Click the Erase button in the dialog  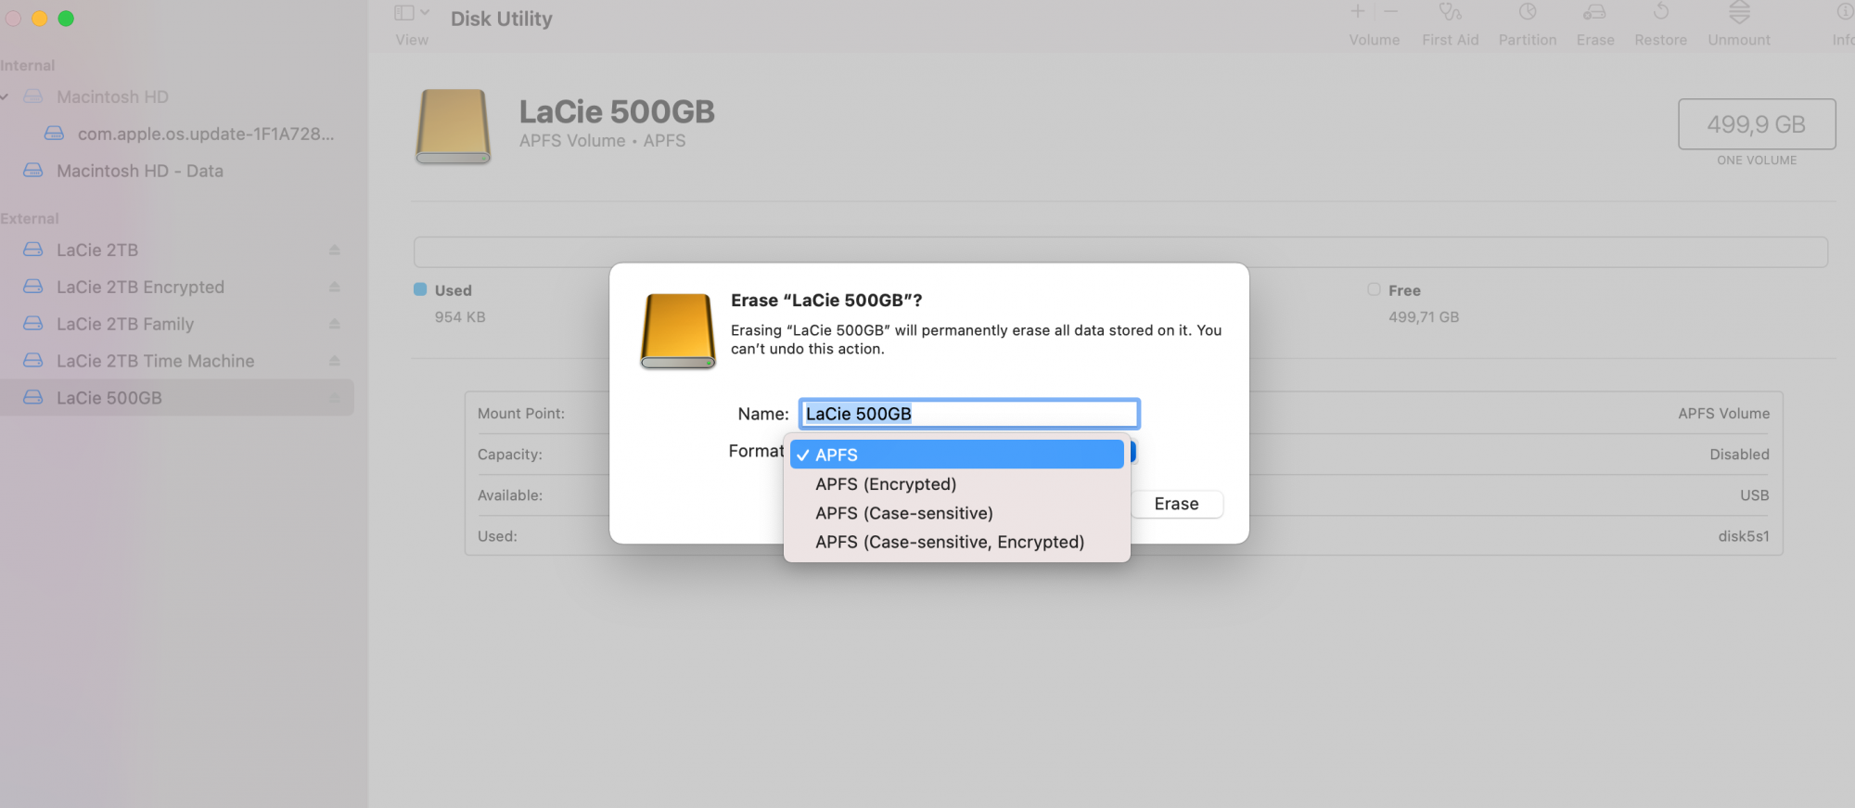pos(1176,504)
